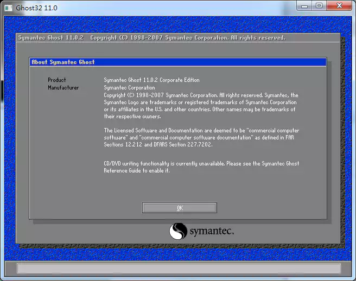Click the OK button
This screenshot has height=281, width=356.
pos(180,208)
